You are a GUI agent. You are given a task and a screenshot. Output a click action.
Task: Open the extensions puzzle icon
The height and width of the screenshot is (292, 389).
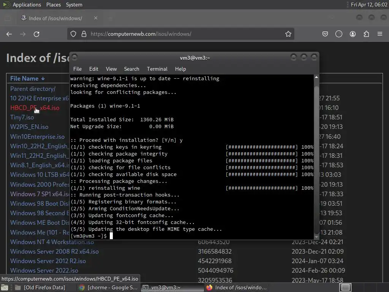click(x=366, y=34)
